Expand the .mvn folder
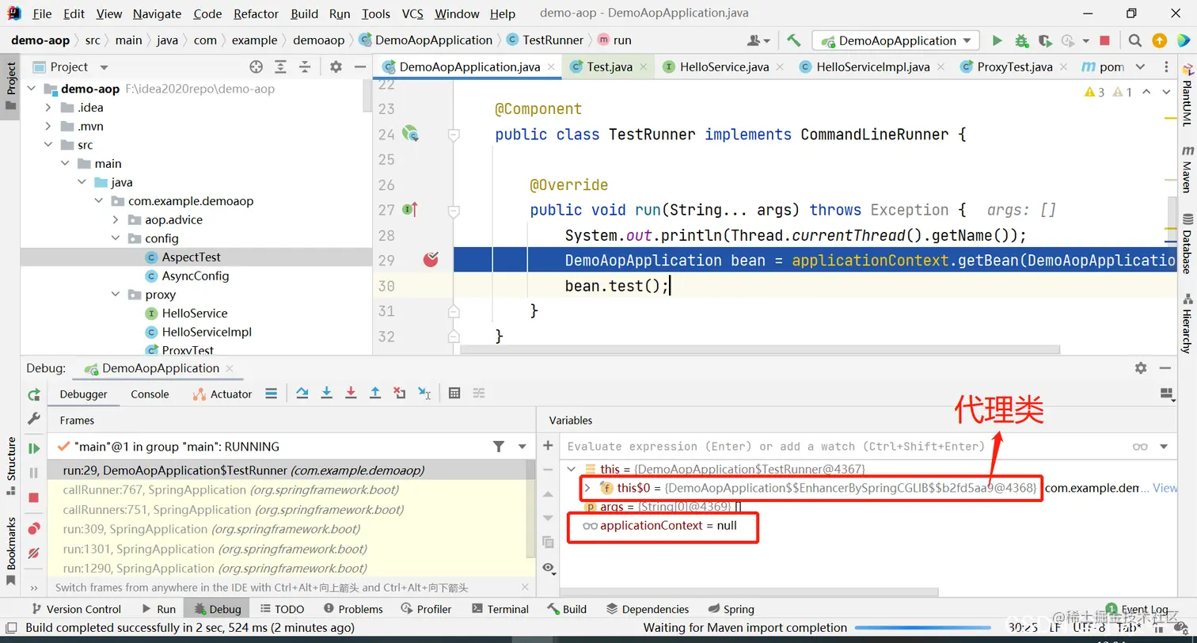1197x643 pixels. click(x=48, y=126)
